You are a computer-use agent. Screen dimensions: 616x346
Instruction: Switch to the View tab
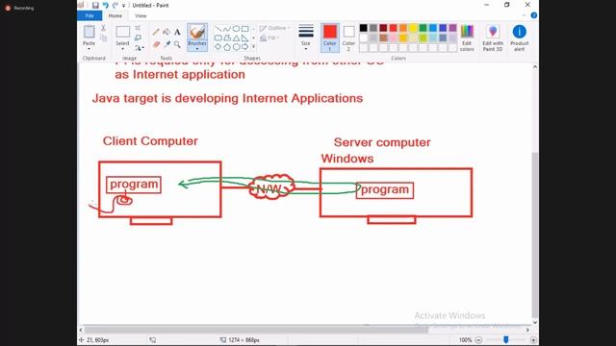tap(141, 15)
